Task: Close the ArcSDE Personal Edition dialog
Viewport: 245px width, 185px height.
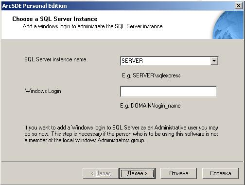Action: pos(239,6)
